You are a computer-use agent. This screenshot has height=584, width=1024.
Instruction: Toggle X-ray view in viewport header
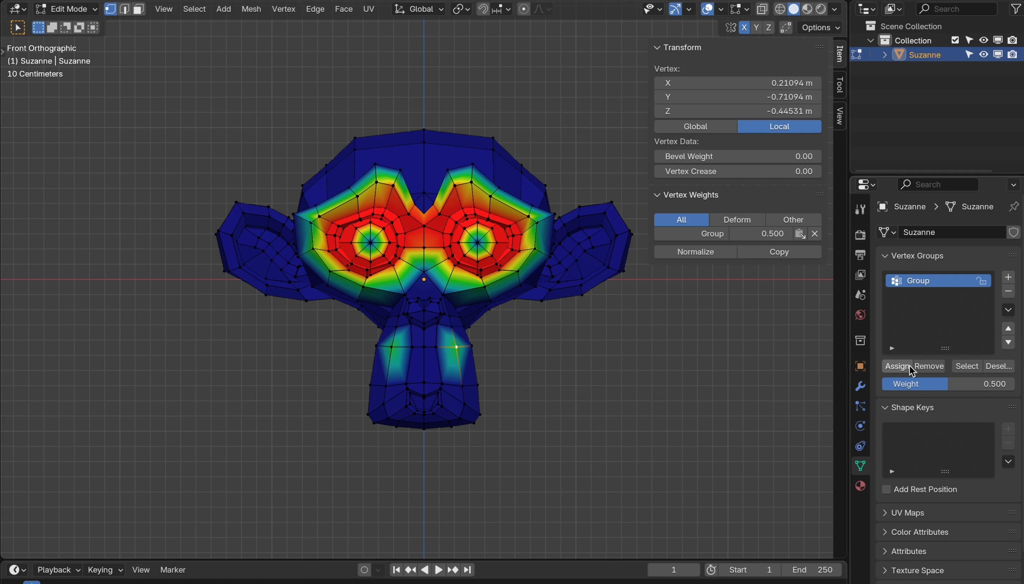click(762, 9)
